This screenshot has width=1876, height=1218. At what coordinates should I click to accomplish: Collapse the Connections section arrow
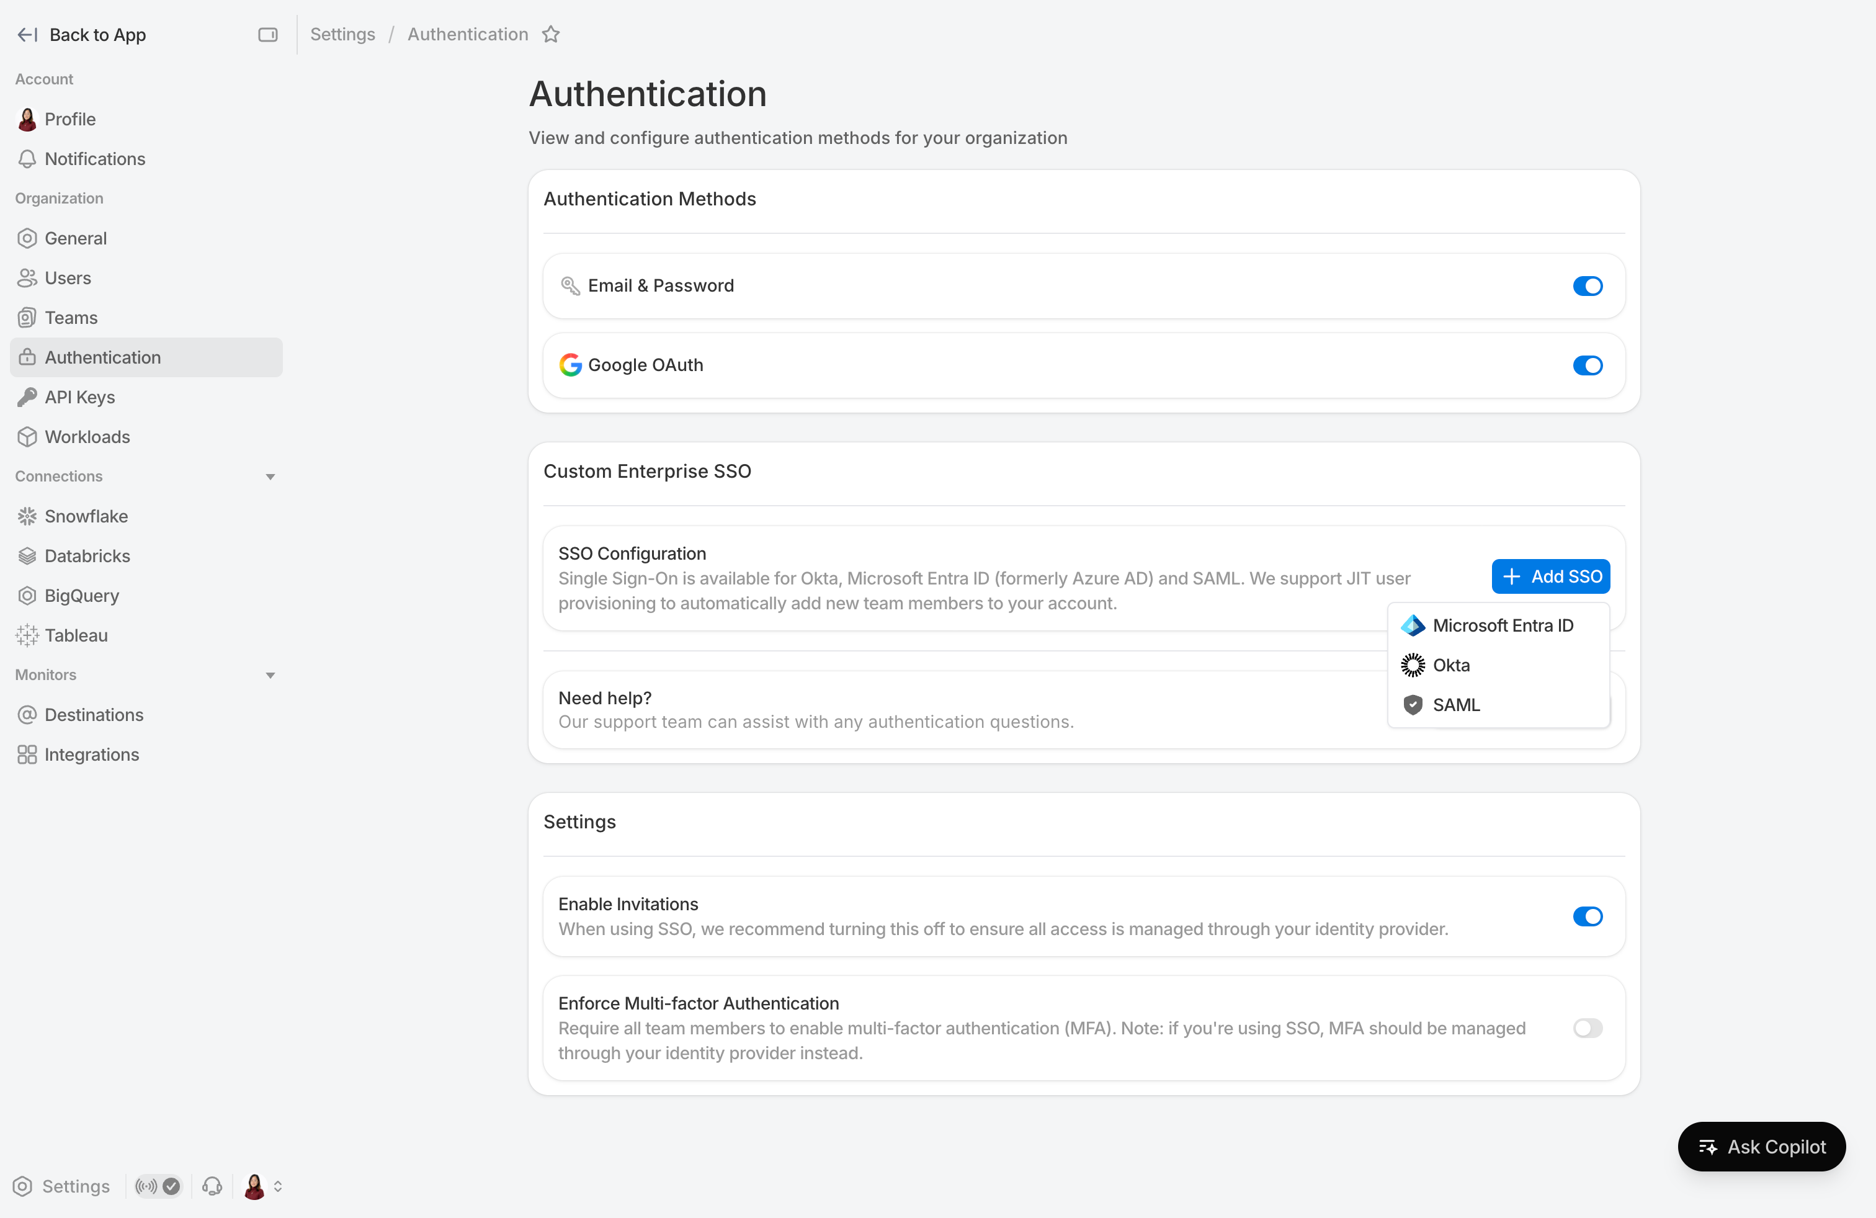(270, 477)
